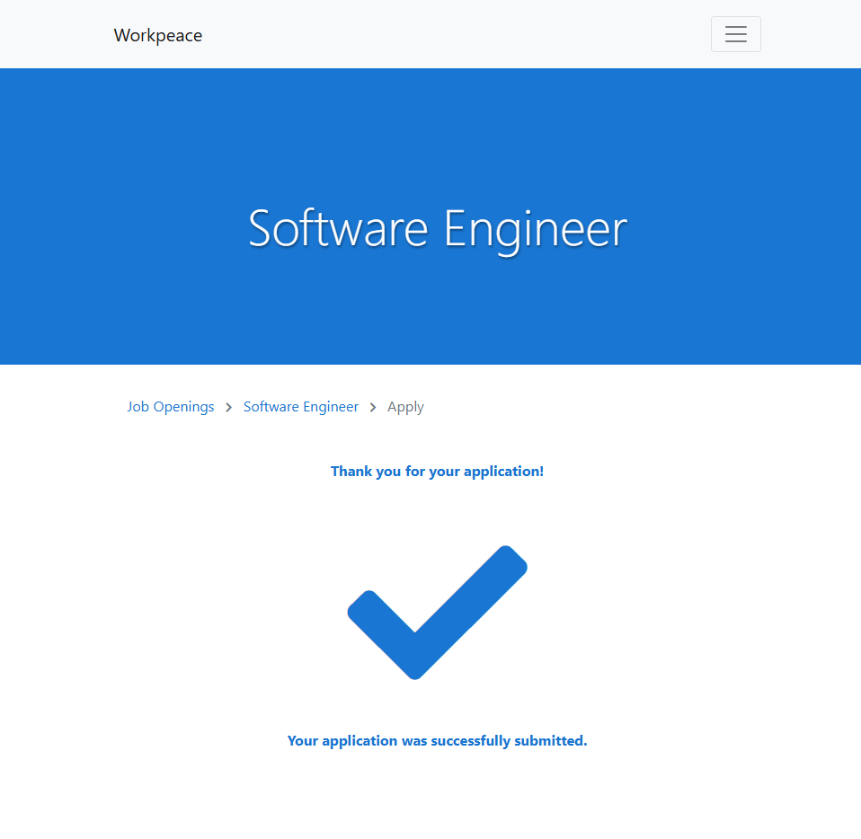This screenshot has width=861, height=839.
Task: Click the word Software in hero title
Action: pos(338,228)
